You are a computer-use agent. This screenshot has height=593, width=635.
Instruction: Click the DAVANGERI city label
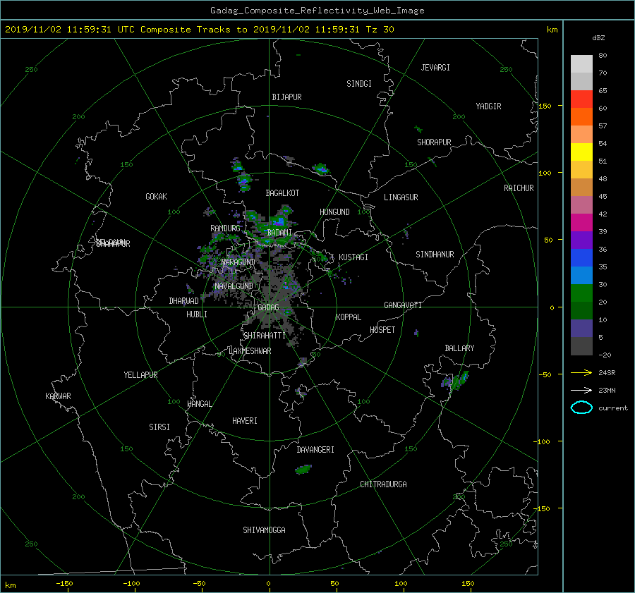315,450
